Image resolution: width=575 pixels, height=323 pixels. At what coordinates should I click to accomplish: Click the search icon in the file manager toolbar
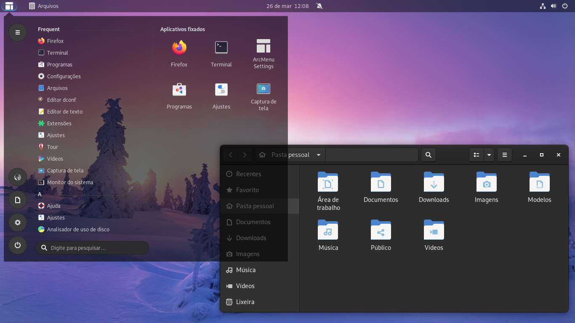coord(429,155)
